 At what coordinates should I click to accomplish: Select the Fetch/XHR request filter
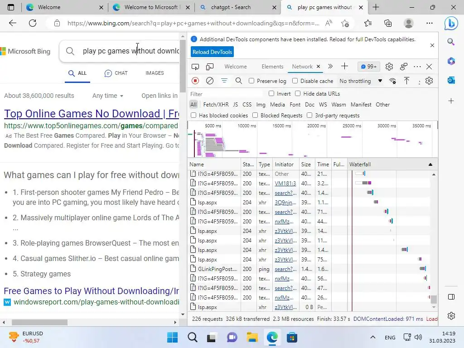216,105
